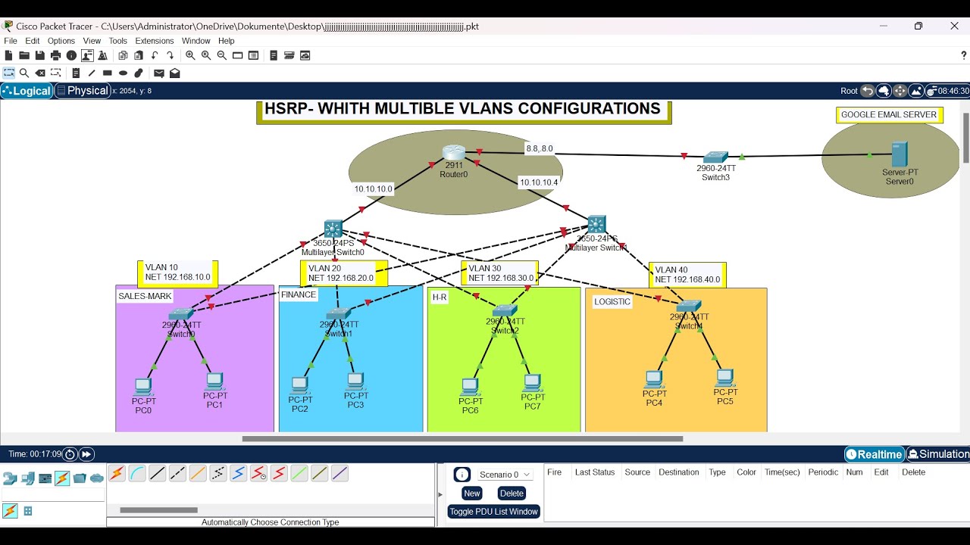This screenshot has width=970, height=545.
Task: Select Multilayer Switch0 on the canvas
Action: click(x=333, y=229)
